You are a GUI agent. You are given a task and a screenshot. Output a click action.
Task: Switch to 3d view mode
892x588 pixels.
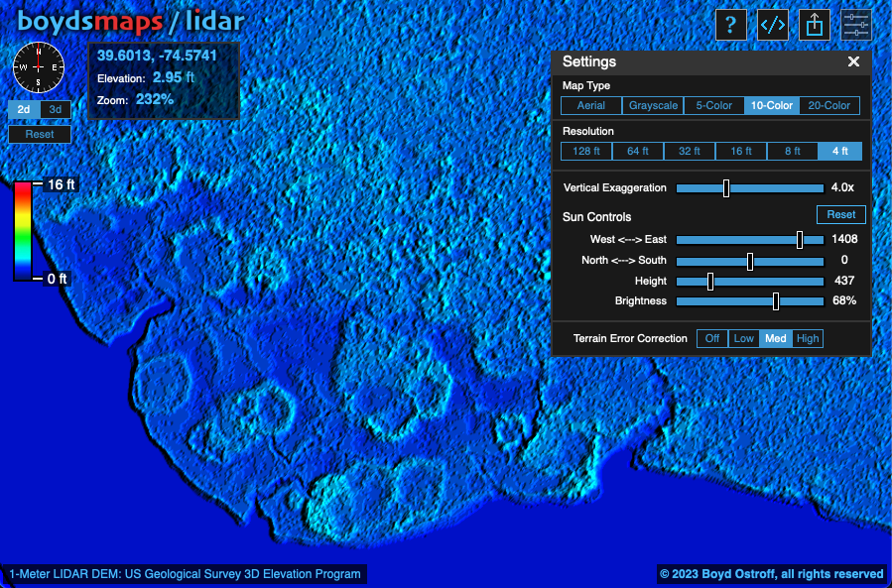tap(56, 109)
